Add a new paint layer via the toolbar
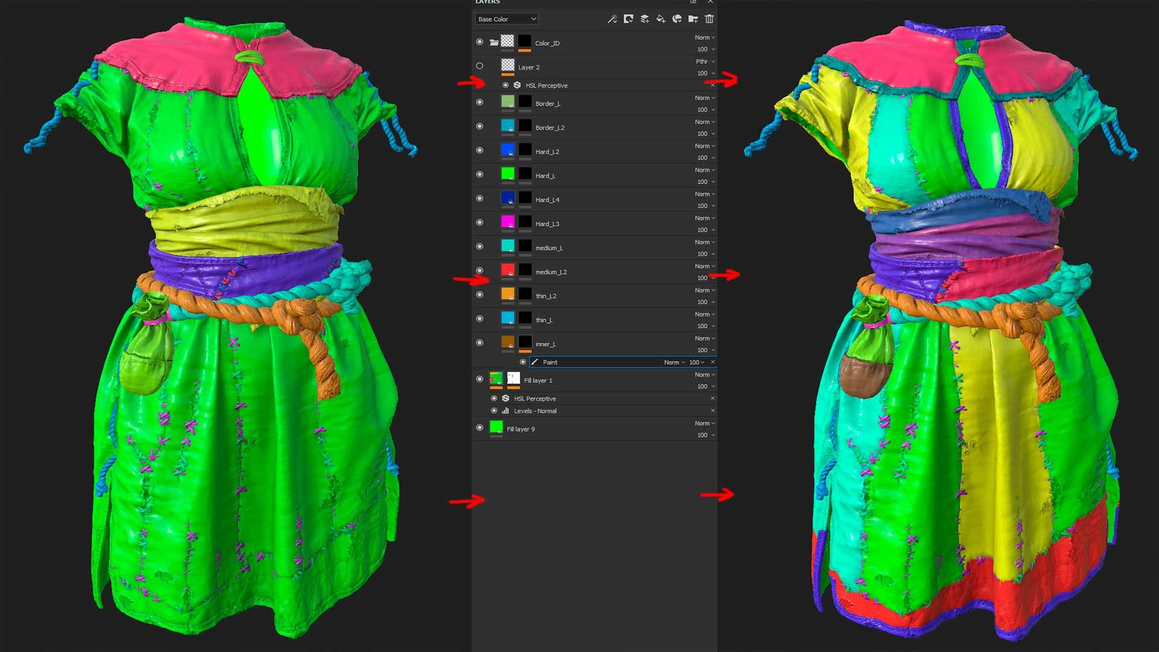Screen dimensions: 1159x652 click(x=645, y=19)
